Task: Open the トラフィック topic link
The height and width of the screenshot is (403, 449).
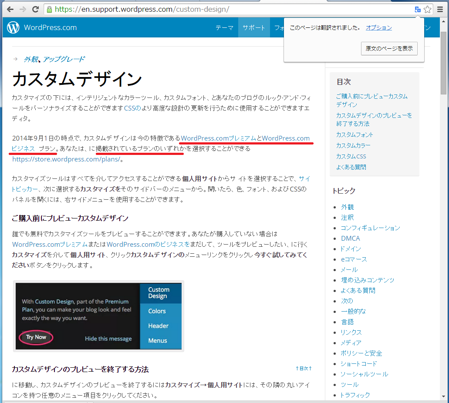Action: click(355, 395)
